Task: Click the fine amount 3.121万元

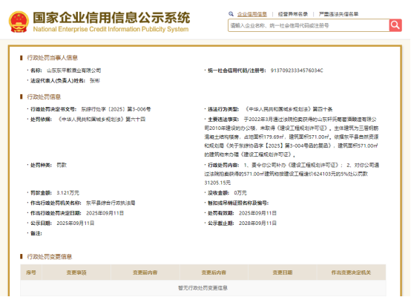Action: tap(68, 193)
